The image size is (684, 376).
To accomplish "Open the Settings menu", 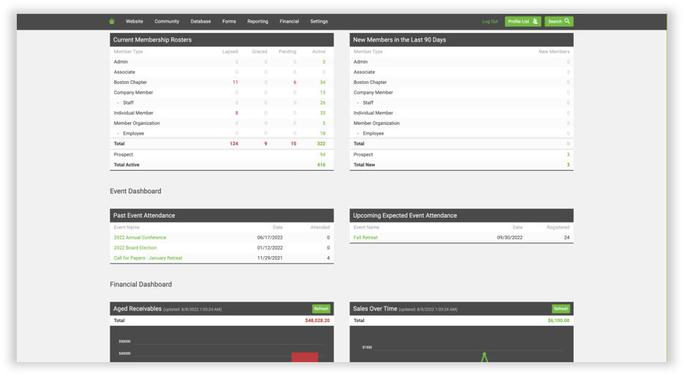I will pos(319,22).
